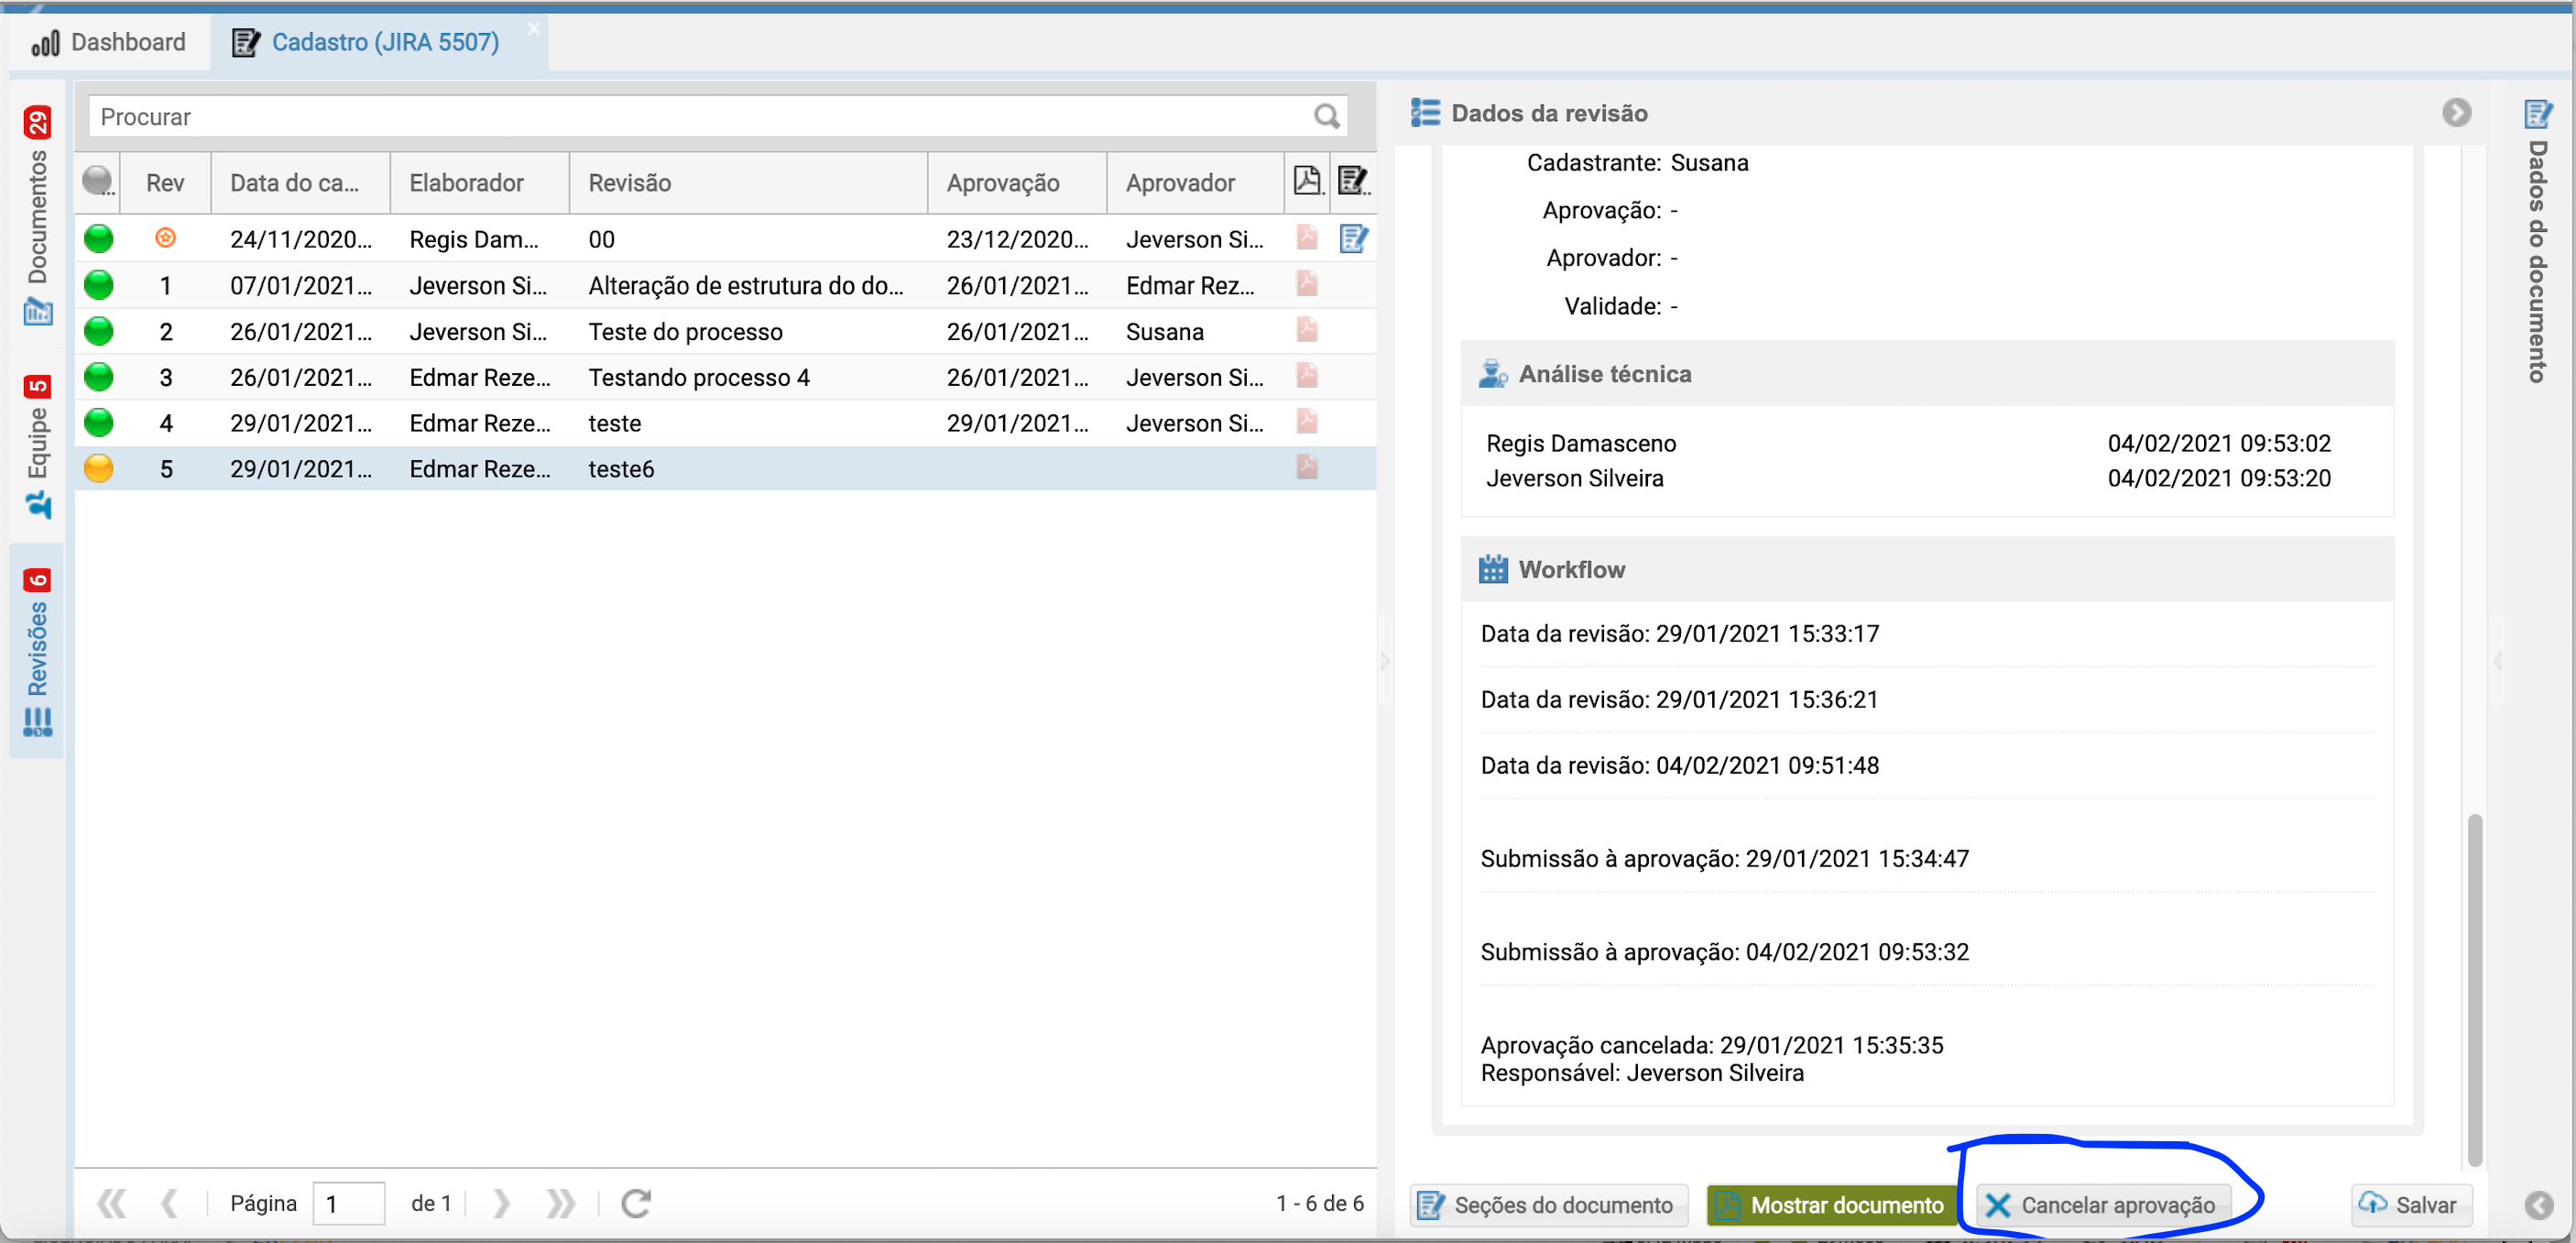Switch to the Dashboard tab
The width and height of the screenshot is (2576, 1243).
coord(108,42)
